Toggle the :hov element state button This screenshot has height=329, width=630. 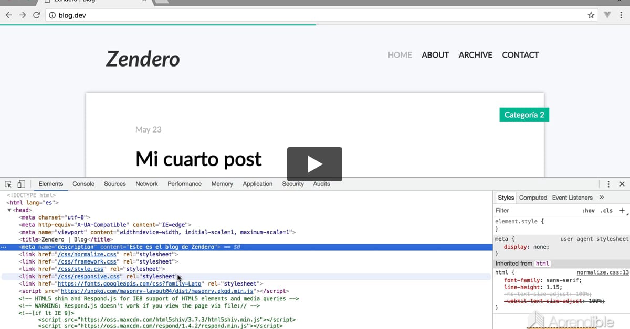pyautogui.click(x=589, y=211)
